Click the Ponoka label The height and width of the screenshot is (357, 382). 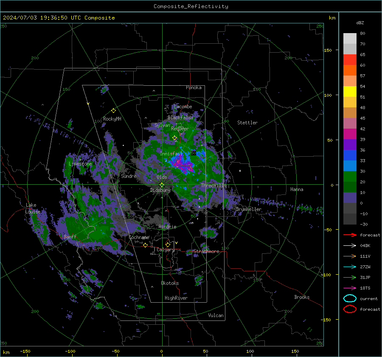(194, 87)
